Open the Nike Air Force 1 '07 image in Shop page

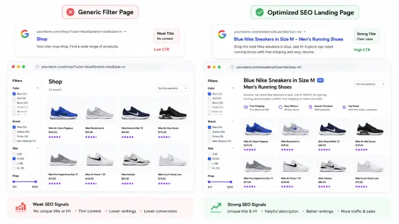click(x=100, y=159)
